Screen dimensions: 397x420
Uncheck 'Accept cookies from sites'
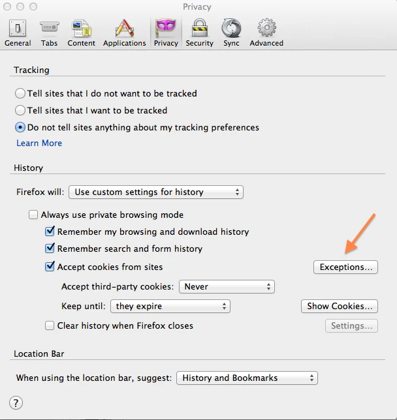coord(50,267)
